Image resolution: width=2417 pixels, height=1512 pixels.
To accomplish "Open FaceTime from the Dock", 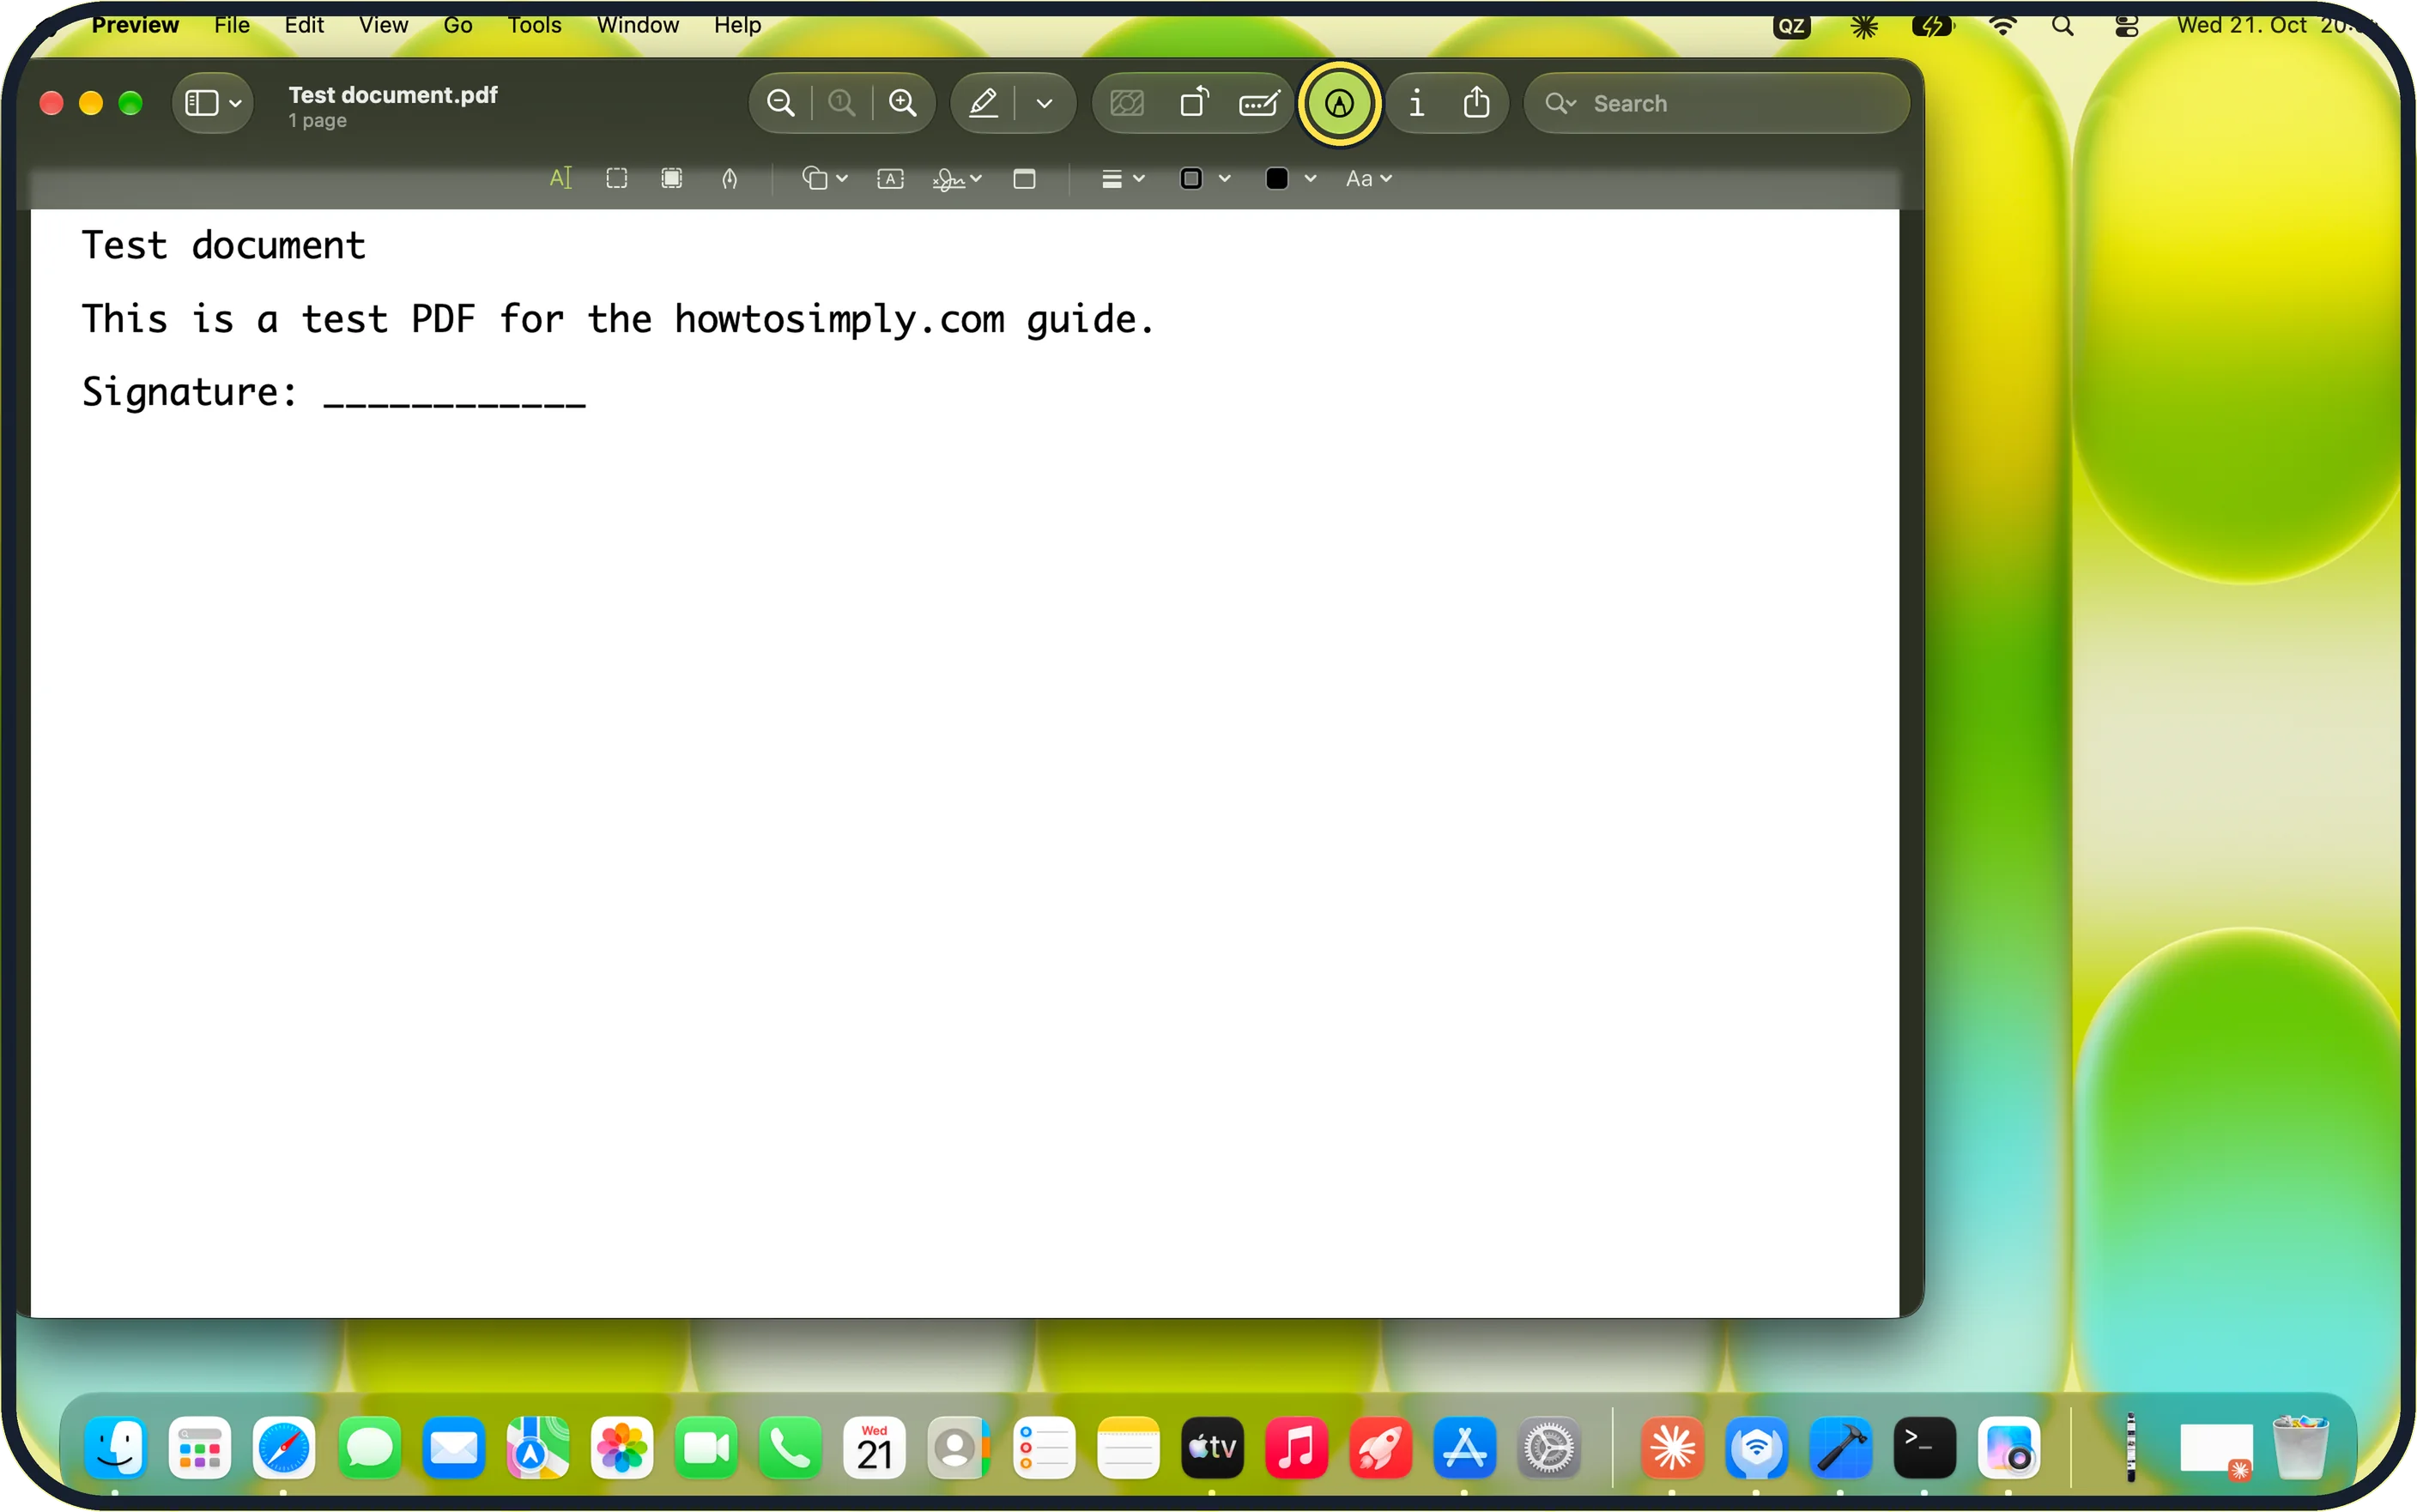I will click(706, 1447).
